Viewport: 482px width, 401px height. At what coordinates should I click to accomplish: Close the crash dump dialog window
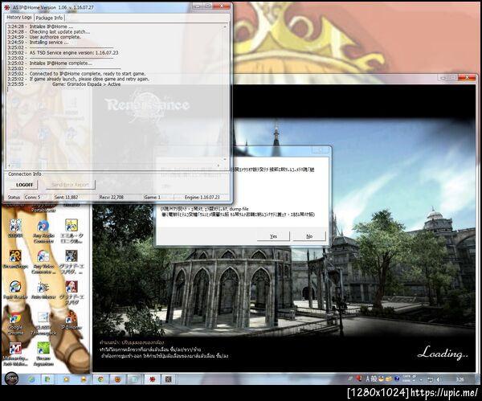point(321,149)
